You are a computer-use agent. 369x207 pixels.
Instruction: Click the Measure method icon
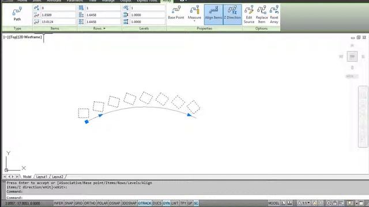[x=194, y=10]
